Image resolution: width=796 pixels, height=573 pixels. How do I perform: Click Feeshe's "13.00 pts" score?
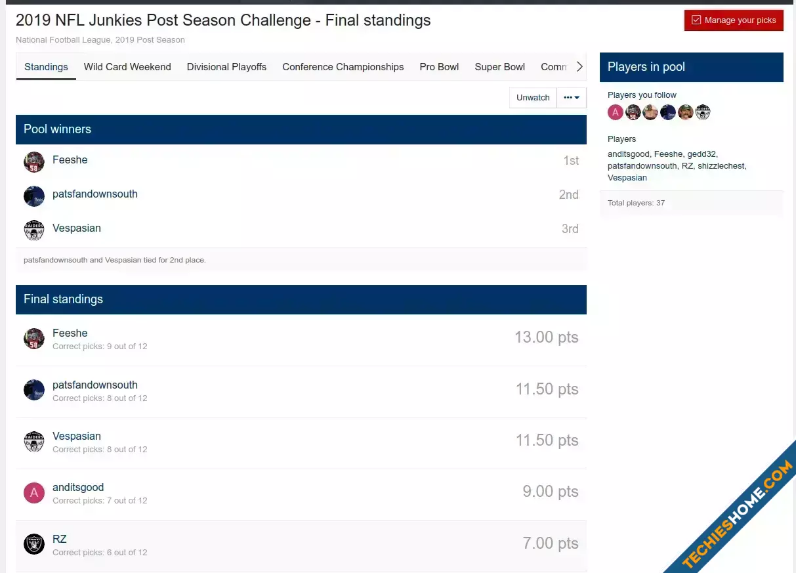(547, 337)
